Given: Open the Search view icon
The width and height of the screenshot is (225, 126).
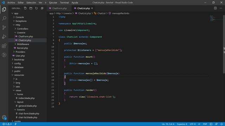Looking at the screenshot, I should pos(4,18).
